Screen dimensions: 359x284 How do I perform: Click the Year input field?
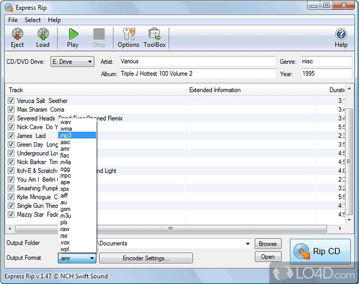pos(326,73)
